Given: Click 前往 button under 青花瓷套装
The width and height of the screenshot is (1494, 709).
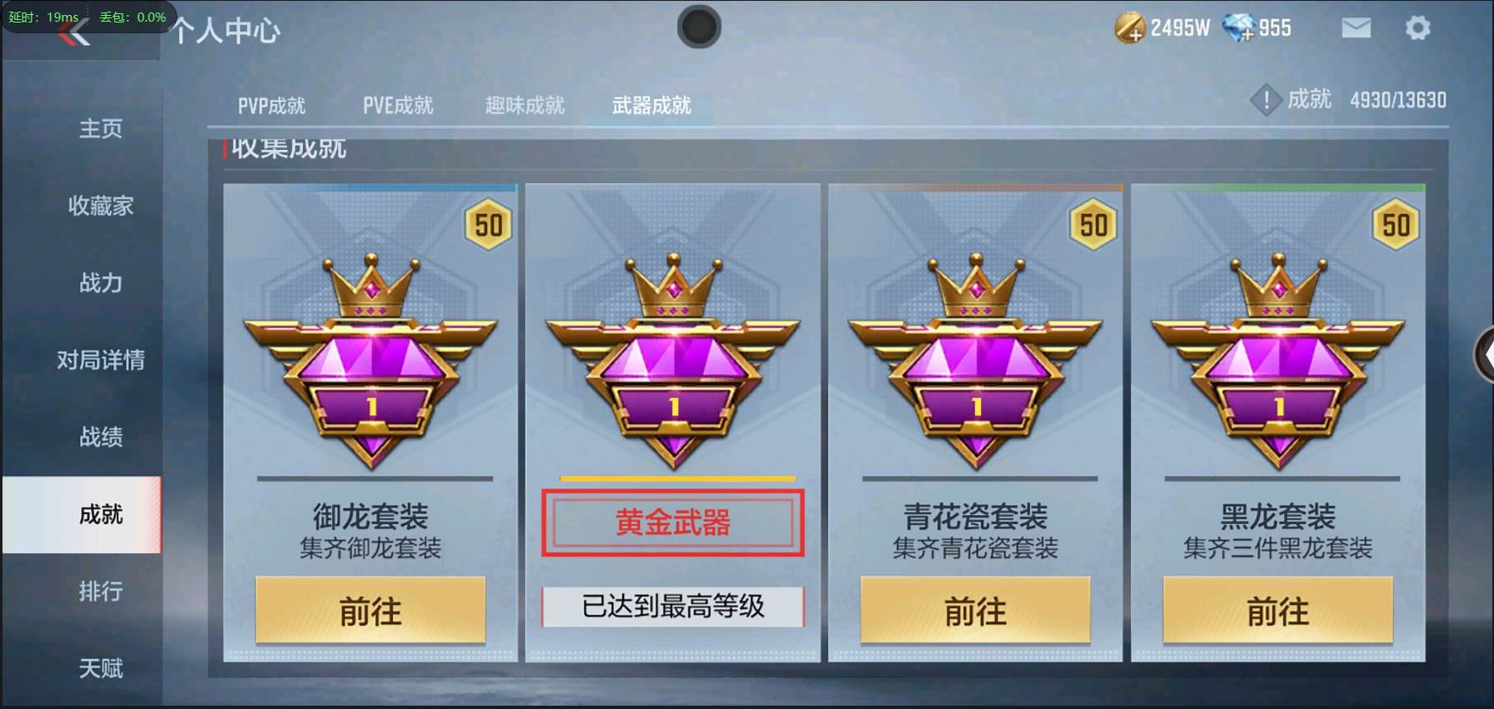Looking at the screenshot, I should [975, 612].
